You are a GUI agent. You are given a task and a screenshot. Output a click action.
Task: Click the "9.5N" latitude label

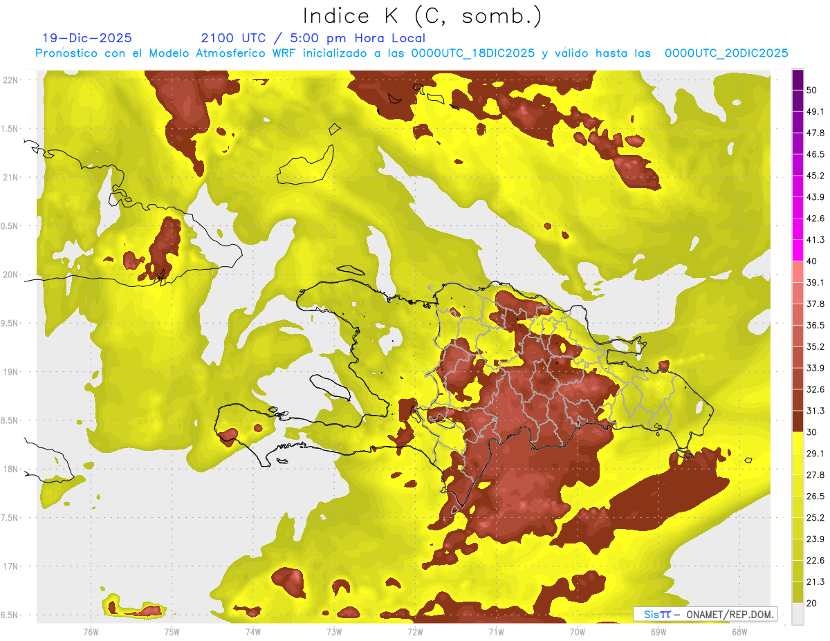click(x=11, y=323)
